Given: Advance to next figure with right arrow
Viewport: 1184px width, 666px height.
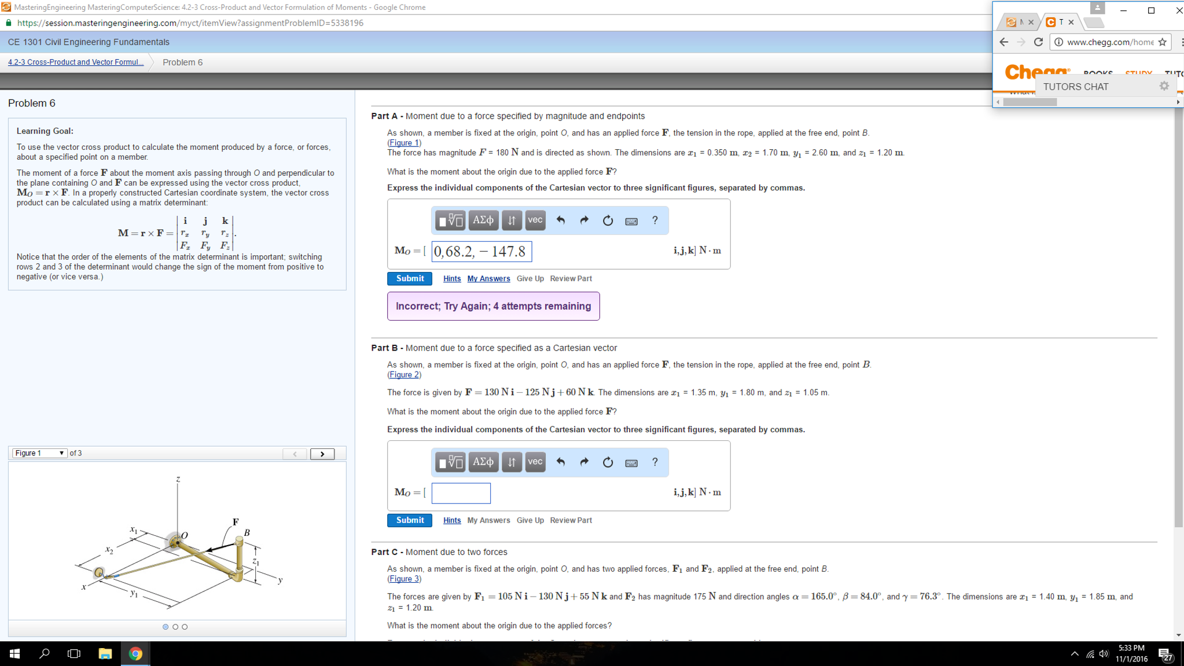Looking at the screenshot, I should coord(322,454).
